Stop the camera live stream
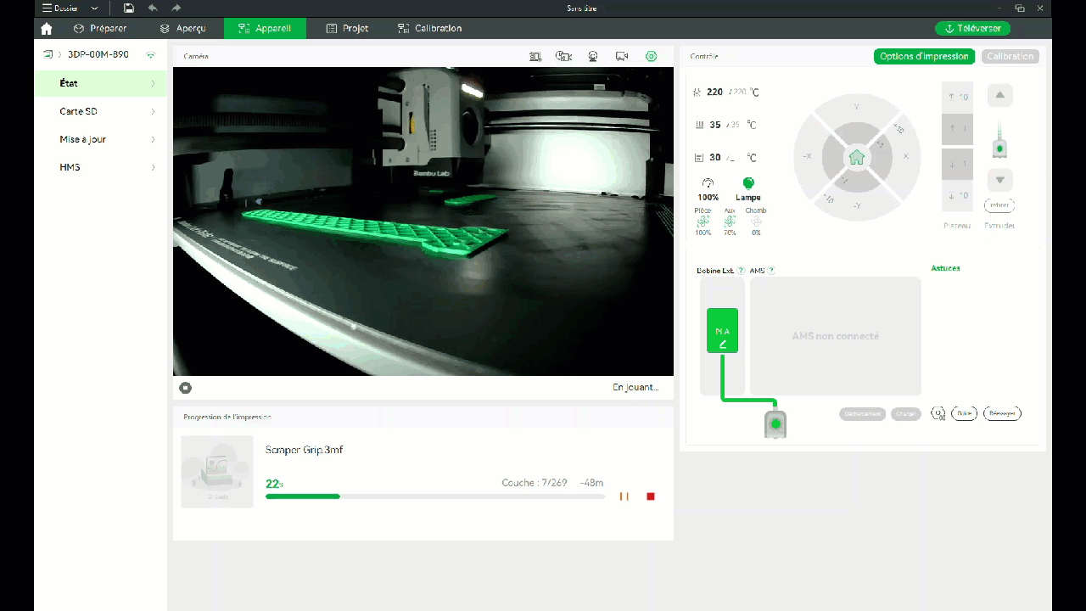 click(185, 388)
